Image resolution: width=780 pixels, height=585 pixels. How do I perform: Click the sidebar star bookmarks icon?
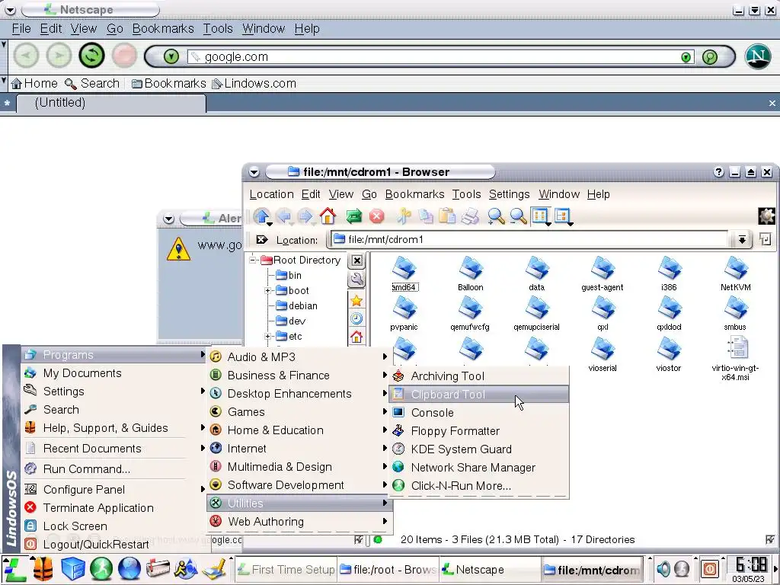(x=356, y=300)
